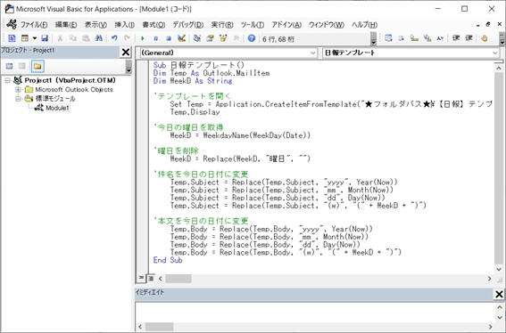This screenshot has width=506, height=333.
Task: Click the Reset stop icon
Action: click(x=169, y=38)
